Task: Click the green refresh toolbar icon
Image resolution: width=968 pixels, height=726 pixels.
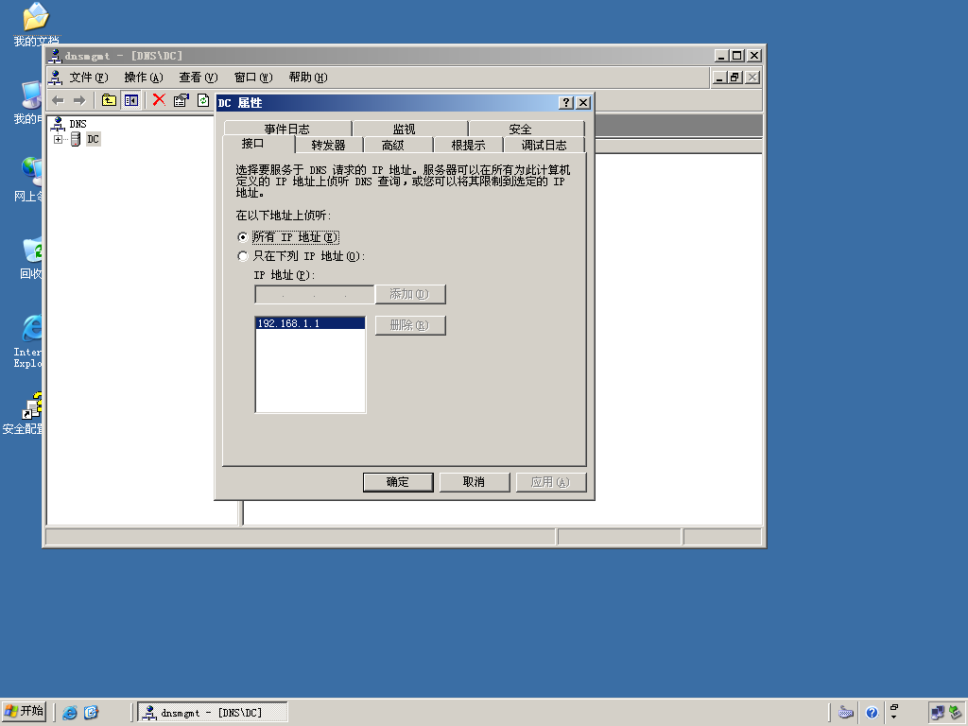Action: [203, 100]
